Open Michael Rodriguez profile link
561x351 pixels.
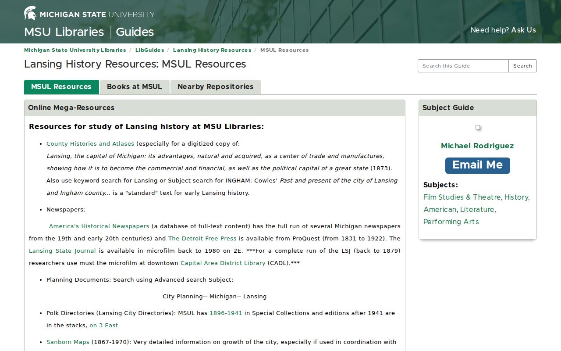[x=477, y=146]
